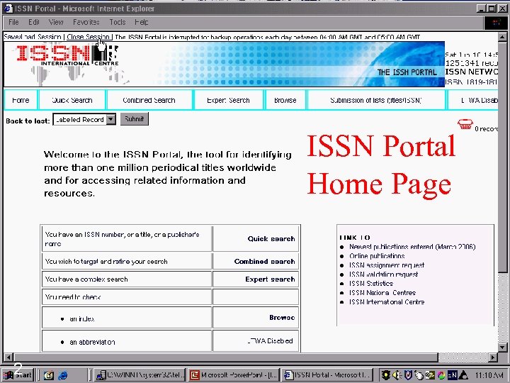Open the Help menu
510x383 pixels.
tap(142, 22)
